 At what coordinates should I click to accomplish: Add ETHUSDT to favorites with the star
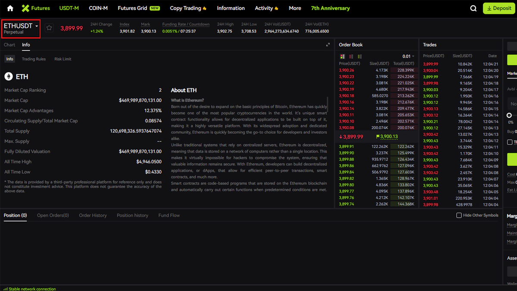pyautogui.click(x=49, y=28)
